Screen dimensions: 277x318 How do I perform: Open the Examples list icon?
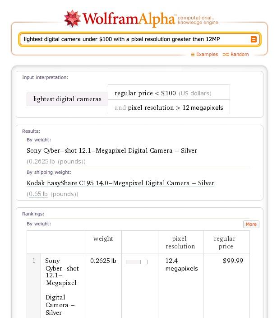193,55
